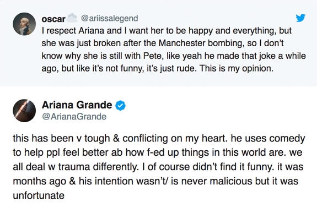Open Ariana Grande's round profile picture

(x=24, y=111)
